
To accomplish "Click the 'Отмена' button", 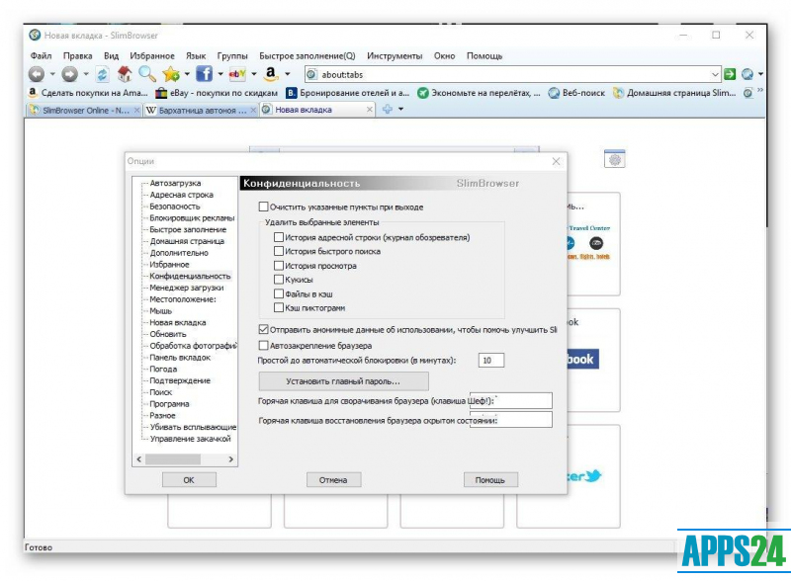I will [x=333, y=479].
